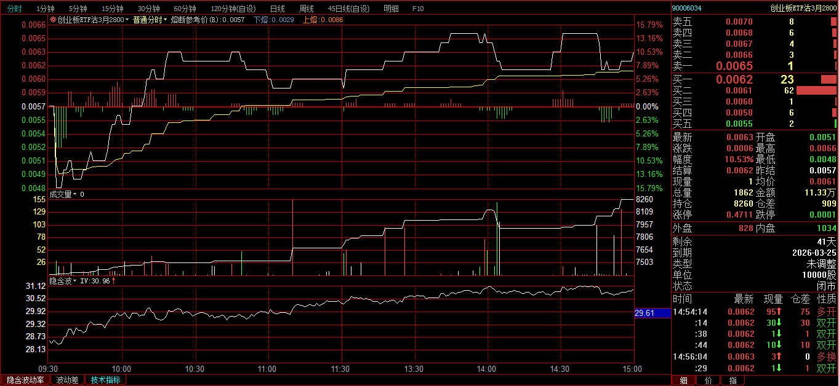Image resolution: width=839 pixels, height=386 pixels.
Task: Click contract code 90006034
Action: click(x=686, y=8)
